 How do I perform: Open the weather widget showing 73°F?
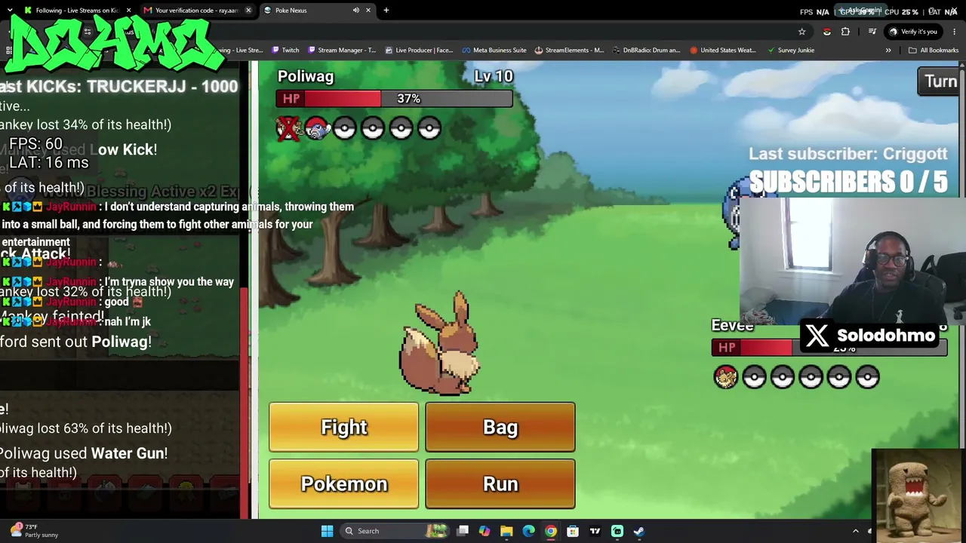click(34, 531)
